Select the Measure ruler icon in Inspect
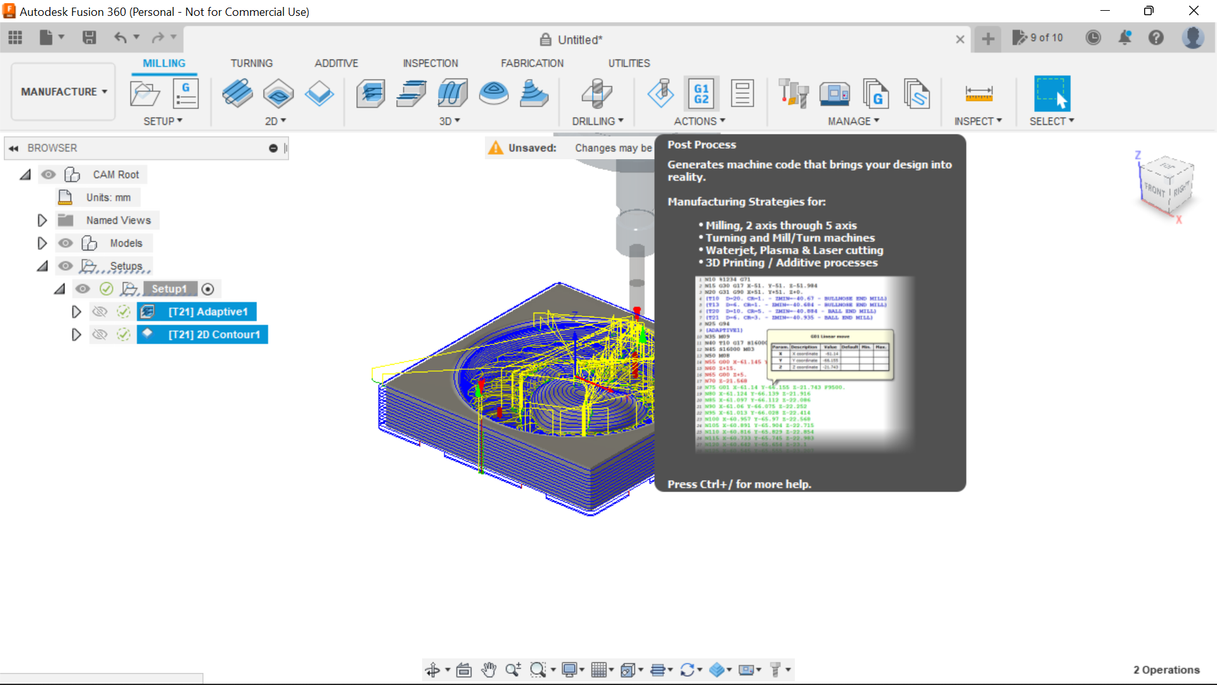The height and width of the screenshot is (685, 1217). pos(978,94)
